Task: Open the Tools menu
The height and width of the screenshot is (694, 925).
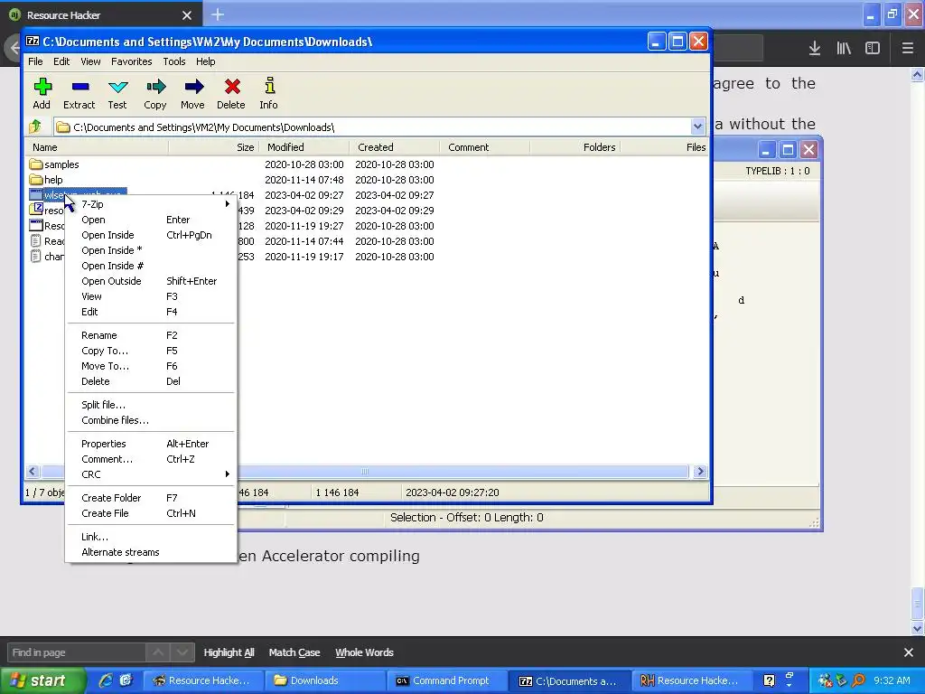Action: pos(174,61)
